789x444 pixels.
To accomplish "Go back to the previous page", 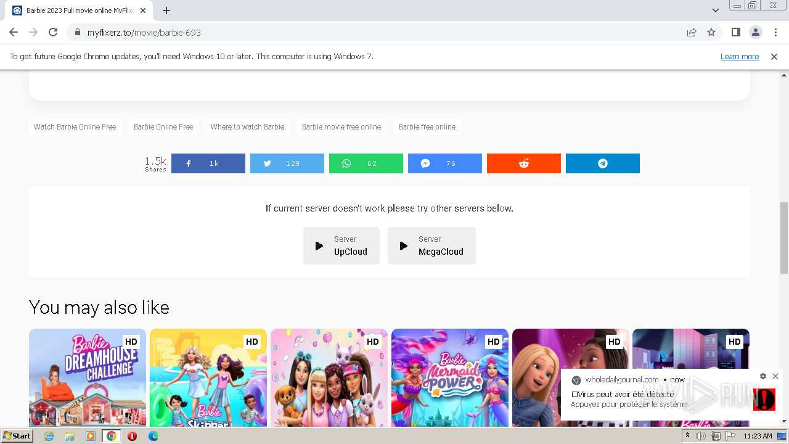I will 14,32.
